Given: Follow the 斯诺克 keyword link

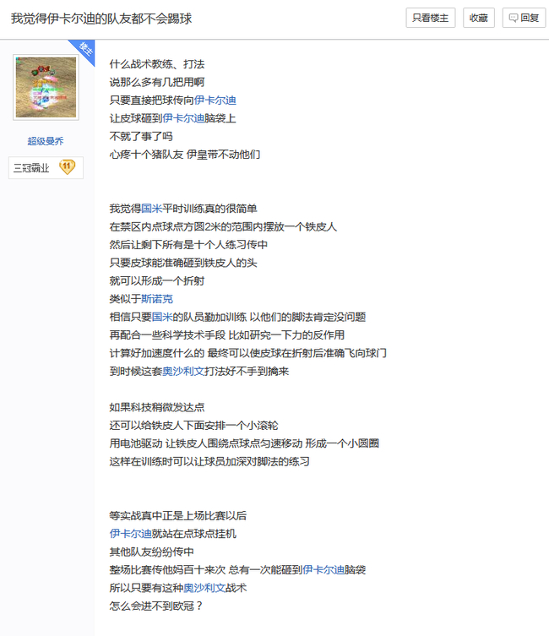Looking at the screenshot, I should 157,299.
